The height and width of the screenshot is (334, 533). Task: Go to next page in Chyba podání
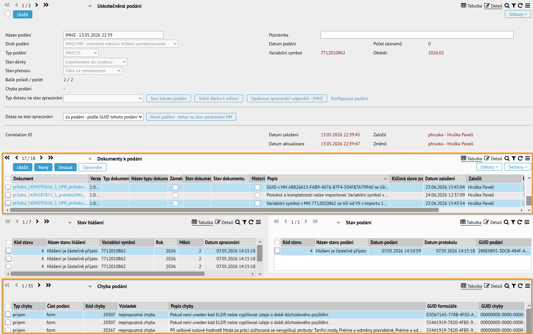pos(39,285)
